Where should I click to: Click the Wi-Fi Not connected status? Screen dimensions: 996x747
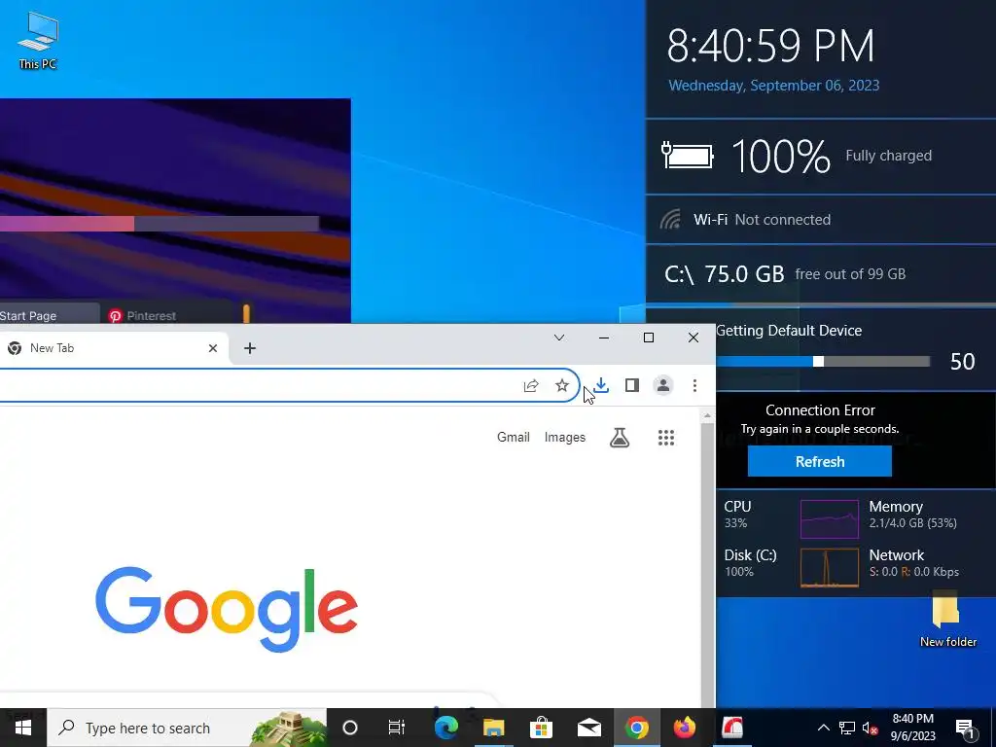click(762, 220)
